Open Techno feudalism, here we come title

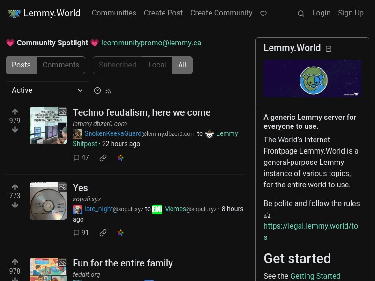(x=142, y=112)
